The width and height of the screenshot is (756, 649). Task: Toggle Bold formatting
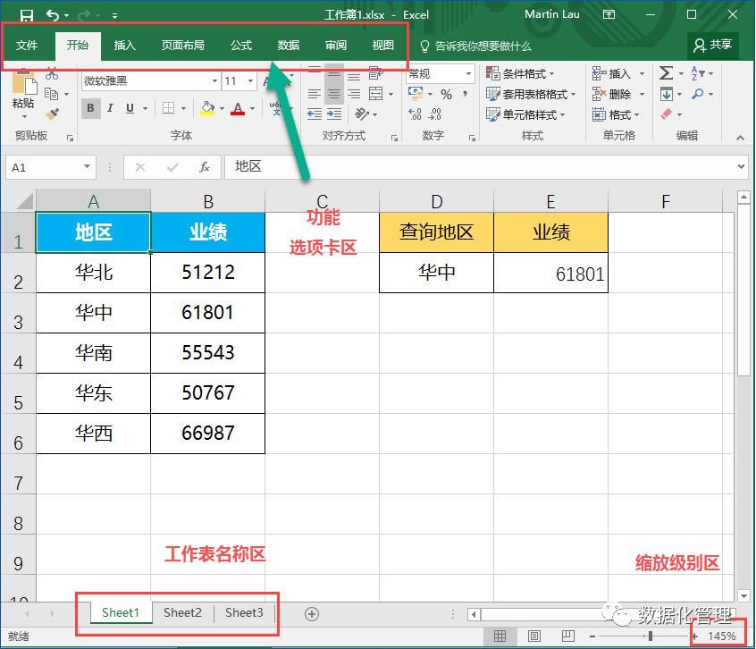tap(90, 108)
